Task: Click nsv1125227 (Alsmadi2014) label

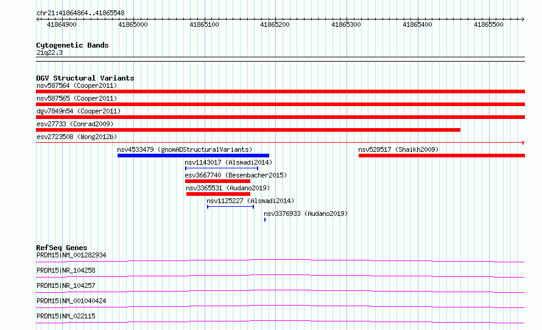Action: [x=250, y=201]
